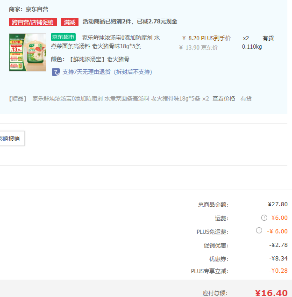The width and height of the screenshot is (292, 297).
Task: Click the PLUS专享立减 -¥0.28 value
Action: tap(278, 271)
